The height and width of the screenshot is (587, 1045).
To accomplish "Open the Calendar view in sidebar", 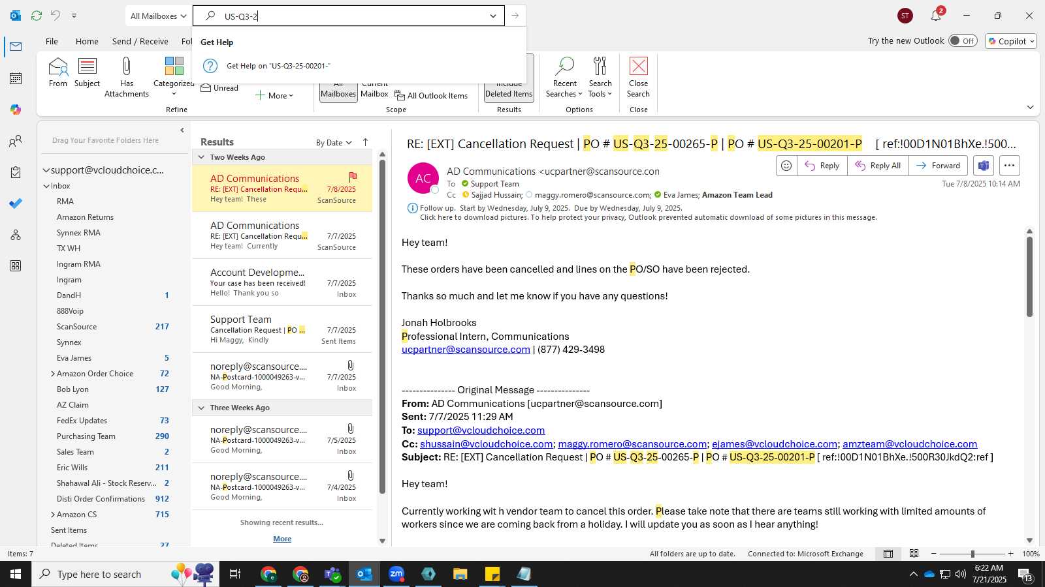I will pos(16,78).
